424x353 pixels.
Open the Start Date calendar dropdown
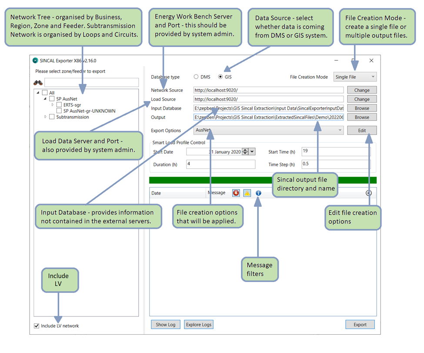tap(252, 151)
